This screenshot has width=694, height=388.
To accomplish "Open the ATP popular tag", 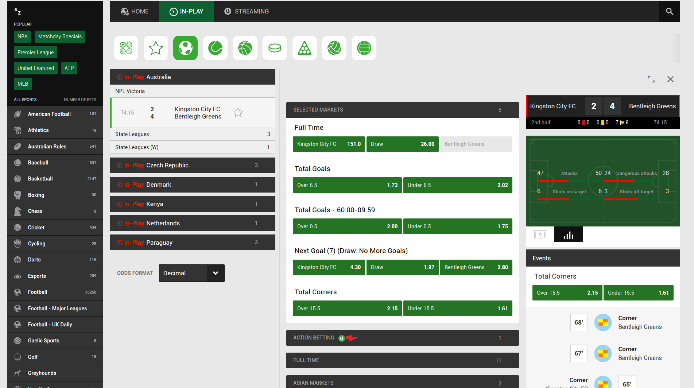I will (x=69, y=68).
